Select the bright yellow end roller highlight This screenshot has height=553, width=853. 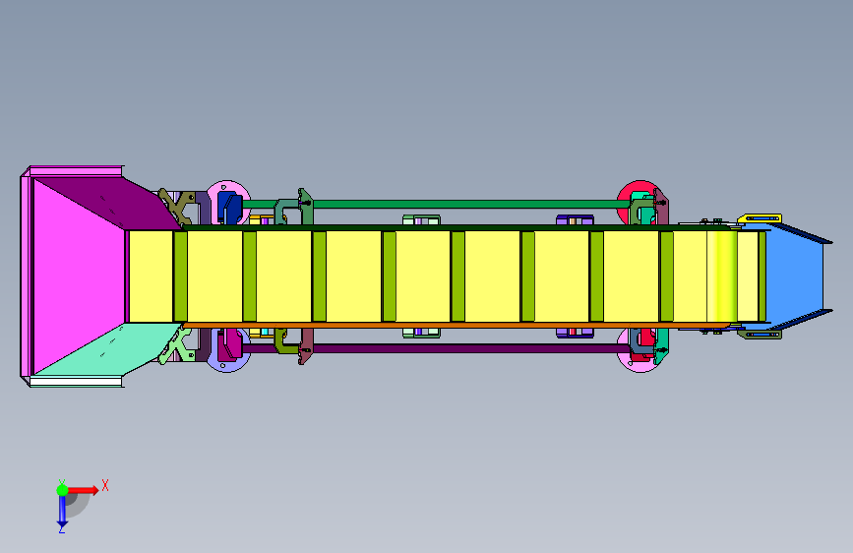pos(722,276)
